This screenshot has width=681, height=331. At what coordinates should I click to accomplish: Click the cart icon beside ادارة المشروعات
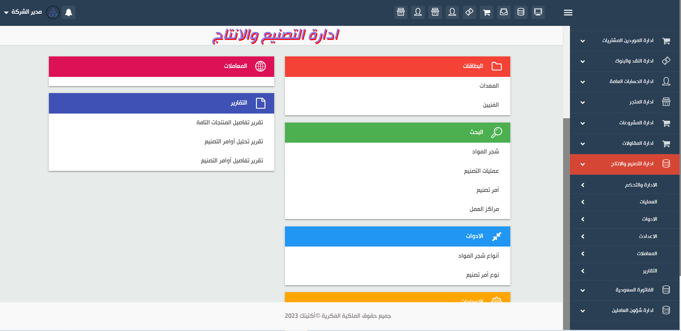pos(666,123)
